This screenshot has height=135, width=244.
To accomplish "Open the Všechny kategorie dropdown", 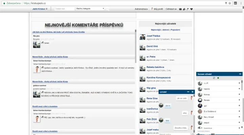I will point(90,9).
